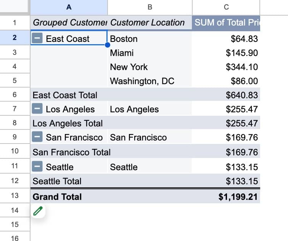Open the pivot table edit pencil icon

coord(38,211)
